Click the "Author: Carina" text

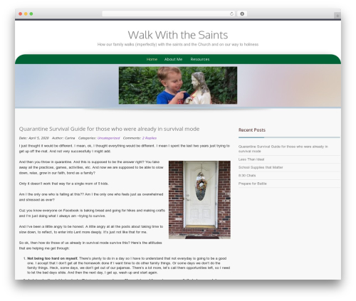(63, 138)
